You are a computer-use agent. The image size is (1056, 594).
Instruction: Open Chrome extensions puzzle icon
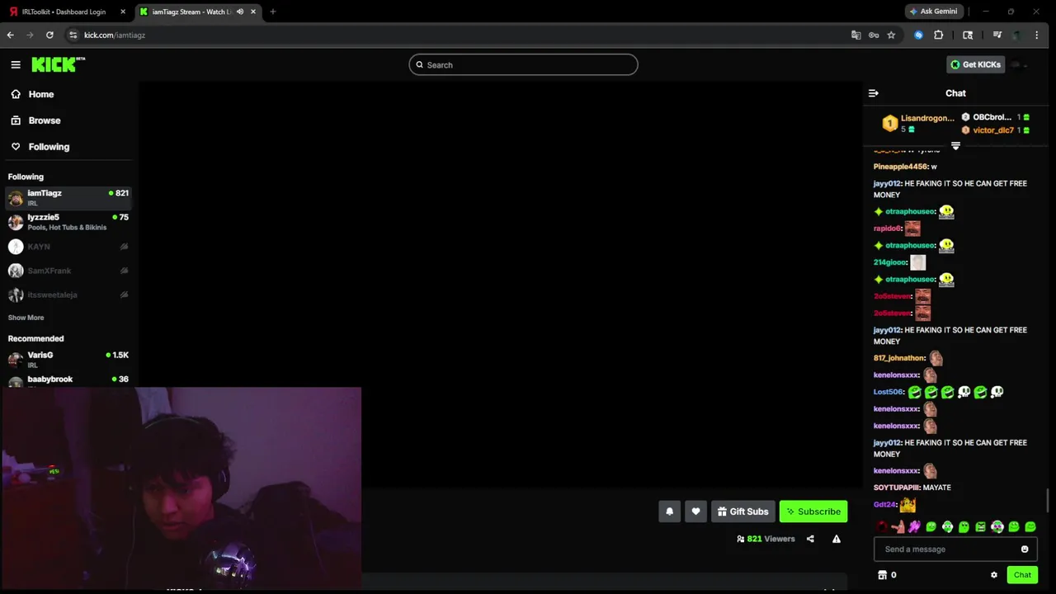point(939,35)
